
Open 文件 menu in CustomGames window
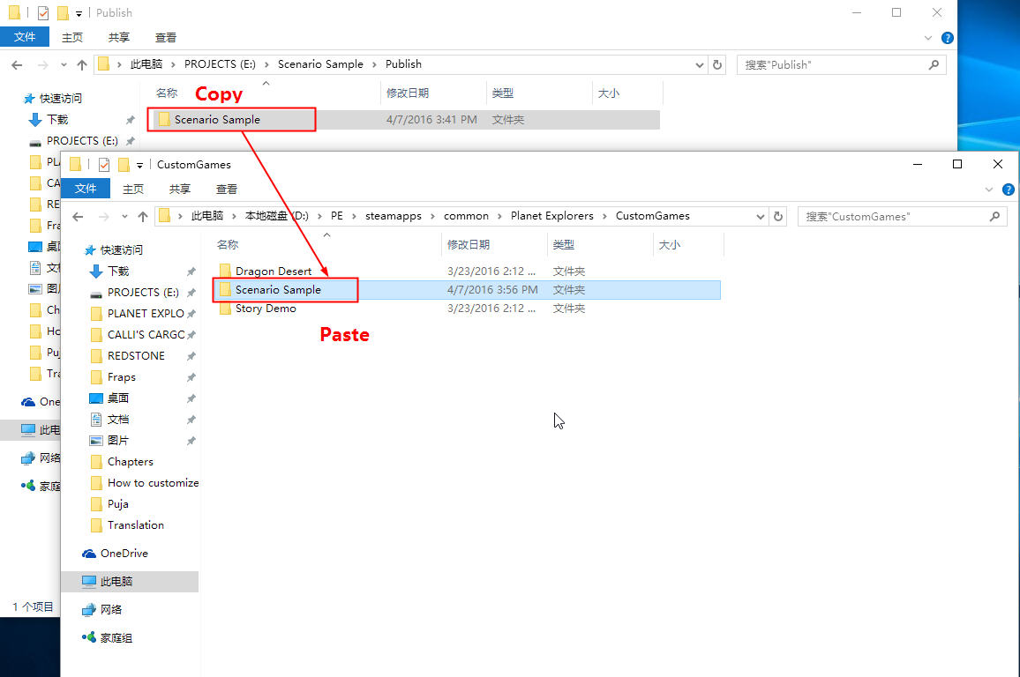pyautogui.click(x=86, y=189)
